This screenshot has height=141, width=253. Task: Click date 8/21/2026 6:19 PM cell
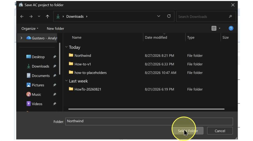(159, 89)
